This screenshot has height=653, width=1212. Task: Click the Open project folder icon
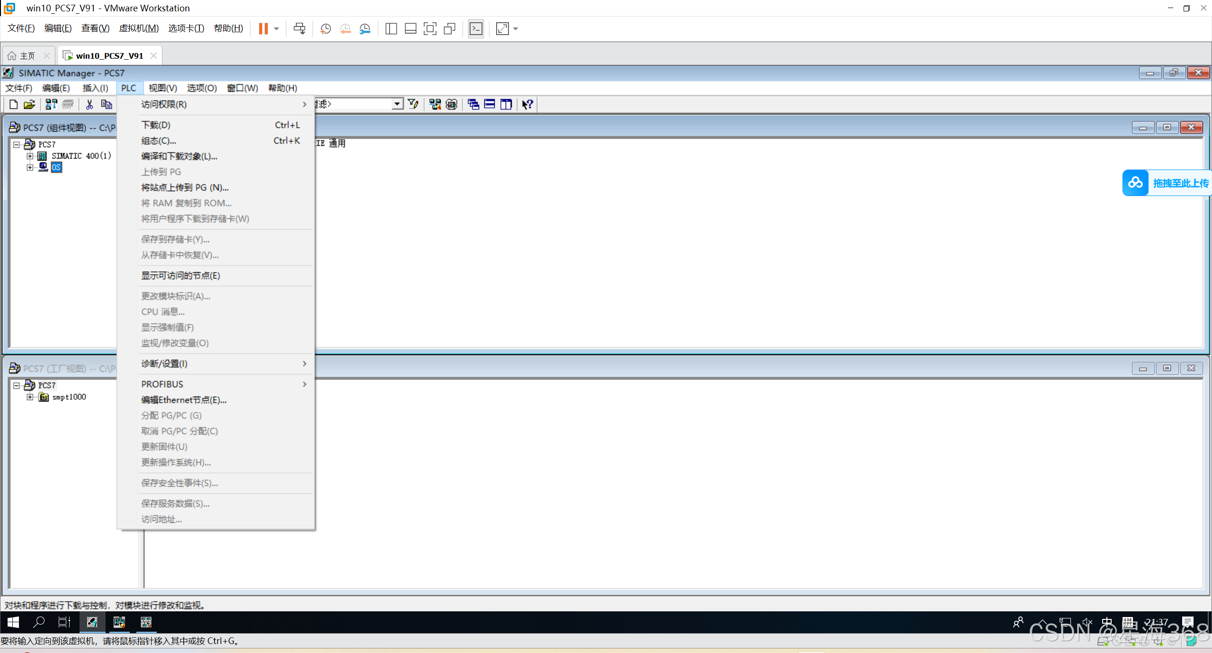coord(29,104)
